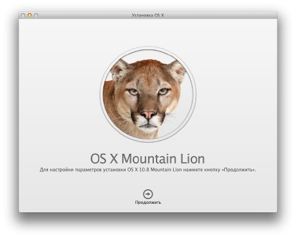
Task: Click the Continue arrow icon
Action: click(x=148, y=194)
